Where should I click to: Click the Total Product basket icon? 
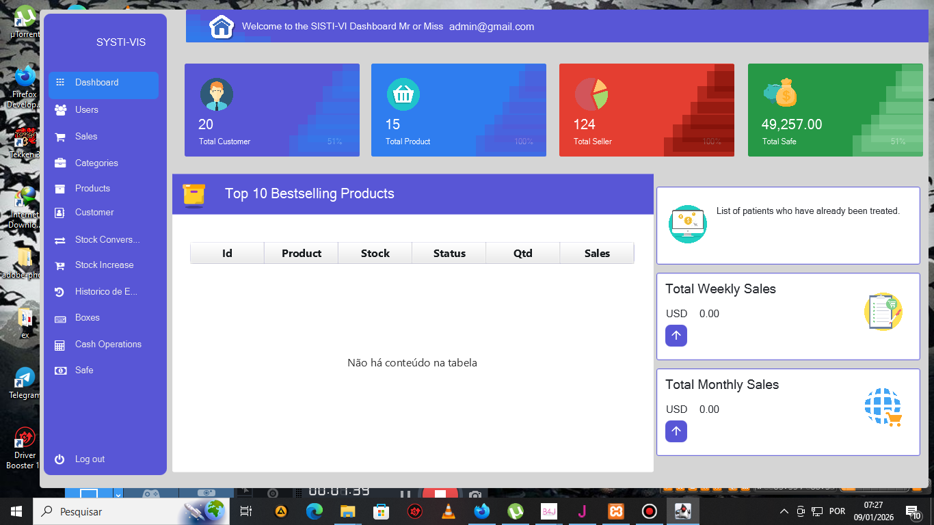point(403,94)
